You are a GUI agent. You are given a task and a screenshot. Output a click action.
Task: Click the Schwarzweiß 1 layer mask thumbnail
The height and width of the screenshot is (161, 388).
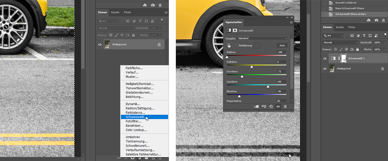click(344, 58)
